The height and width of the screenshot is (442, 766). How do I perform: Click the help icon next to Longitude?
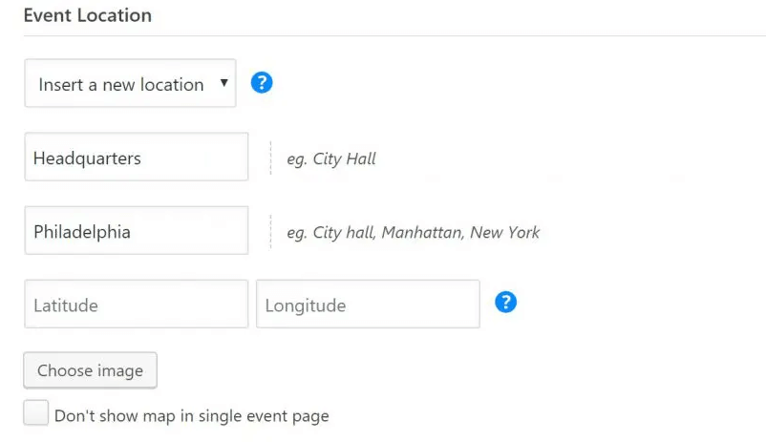[505, 303]
